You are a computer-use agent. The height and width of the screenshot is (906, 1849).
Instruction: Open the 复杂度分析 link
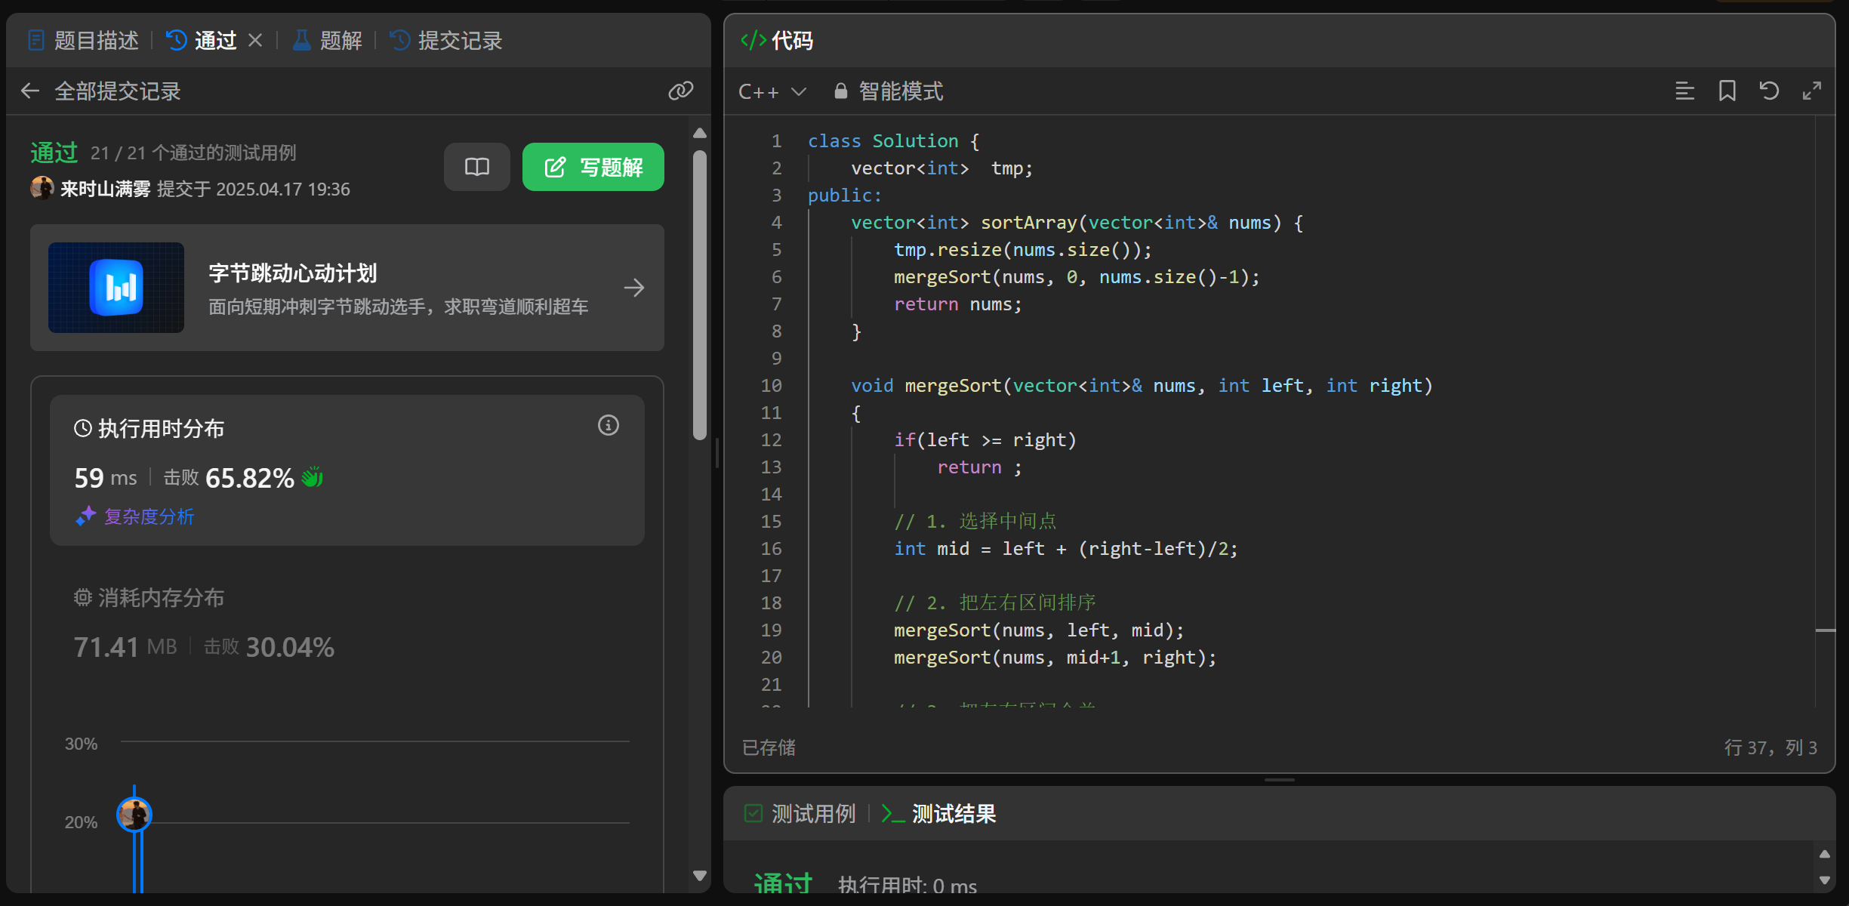coord(148,516)
